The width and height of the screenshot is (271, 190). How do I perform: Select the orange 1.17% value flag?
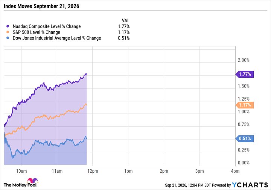tap(245, 105)
